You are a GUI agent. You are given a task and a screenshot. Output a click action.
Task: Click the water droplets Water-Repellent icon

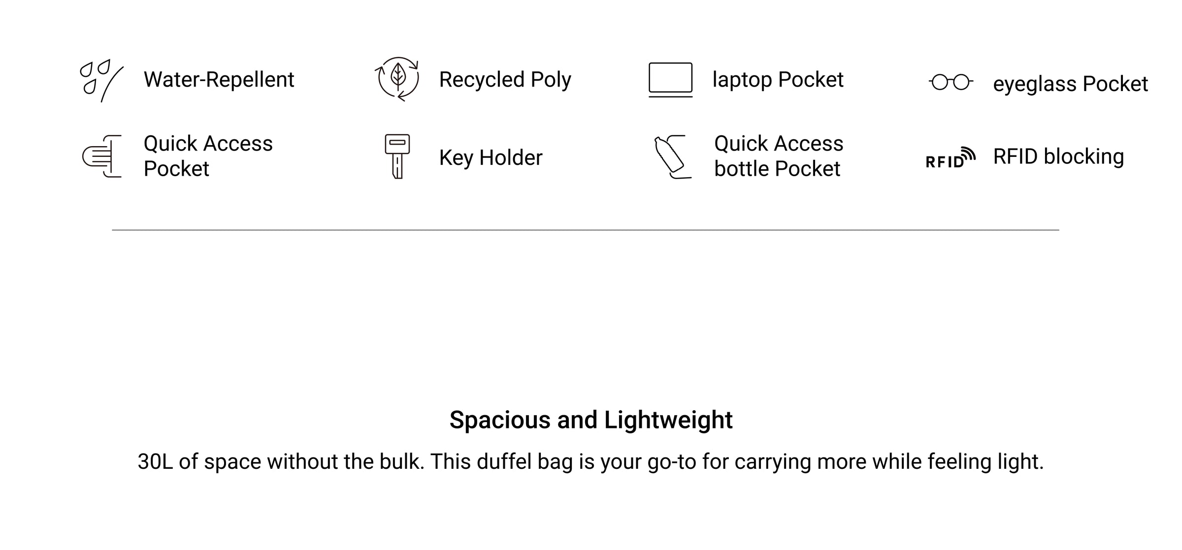click(x=101, y=81)
